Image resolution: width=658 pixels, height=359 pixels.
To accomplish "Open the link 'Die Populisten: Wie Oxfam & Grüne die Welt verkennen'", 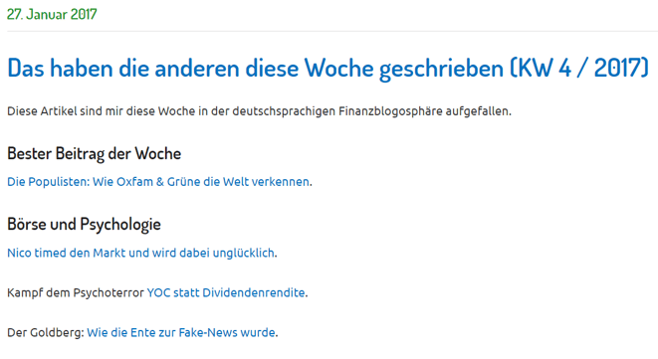I will (x=158, y=182).
